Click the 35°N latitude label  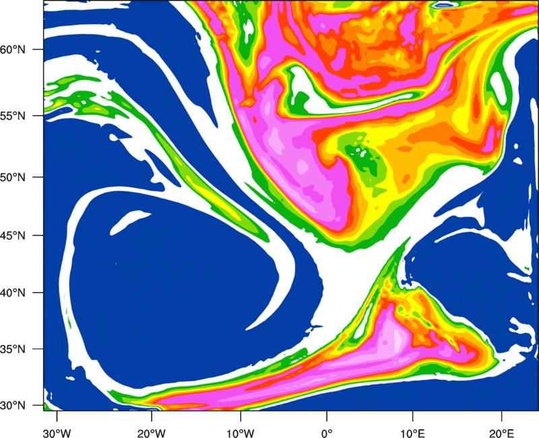coord(13,349)
